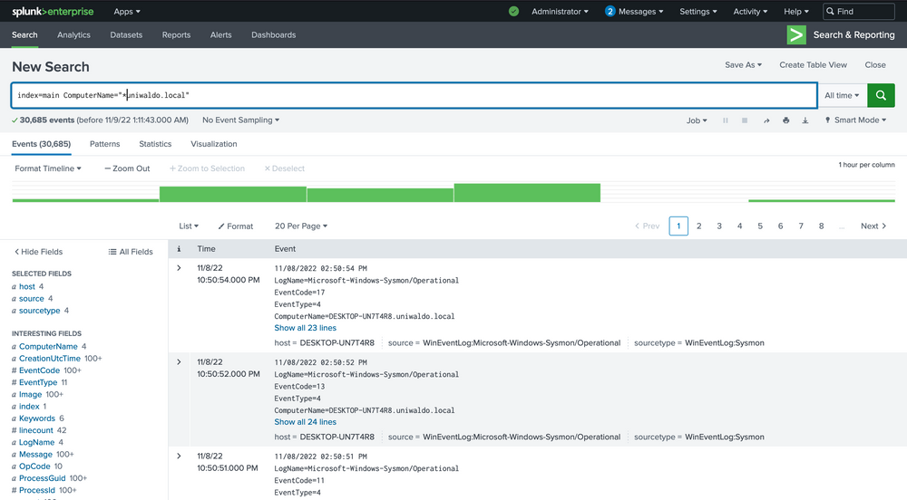Click Create Table View button

(x=813, y=65)
